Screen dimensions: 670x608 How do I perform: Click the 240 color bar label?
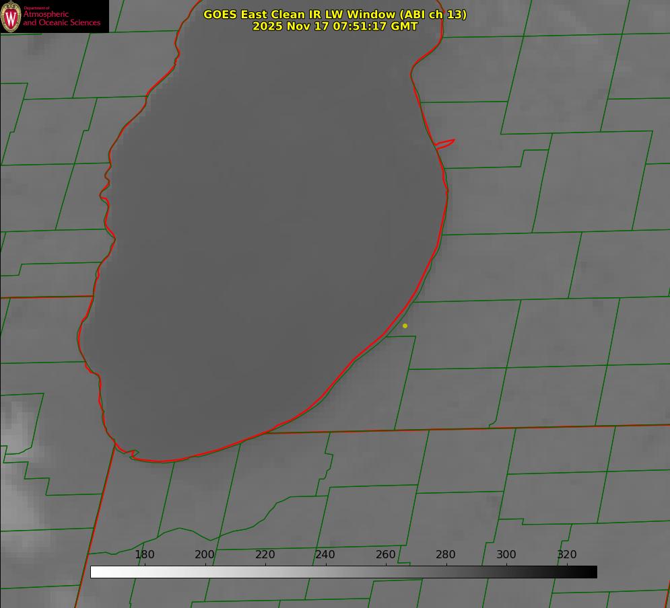point(325,554)
